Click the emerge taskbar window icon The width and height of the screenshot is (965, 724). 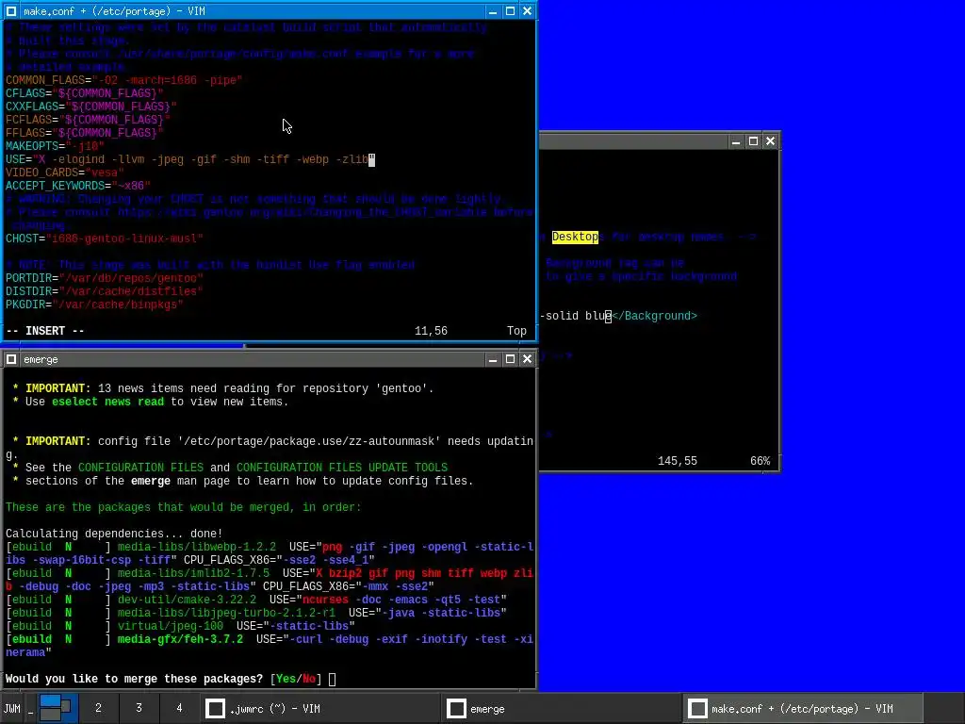click(x=456, y=709)
